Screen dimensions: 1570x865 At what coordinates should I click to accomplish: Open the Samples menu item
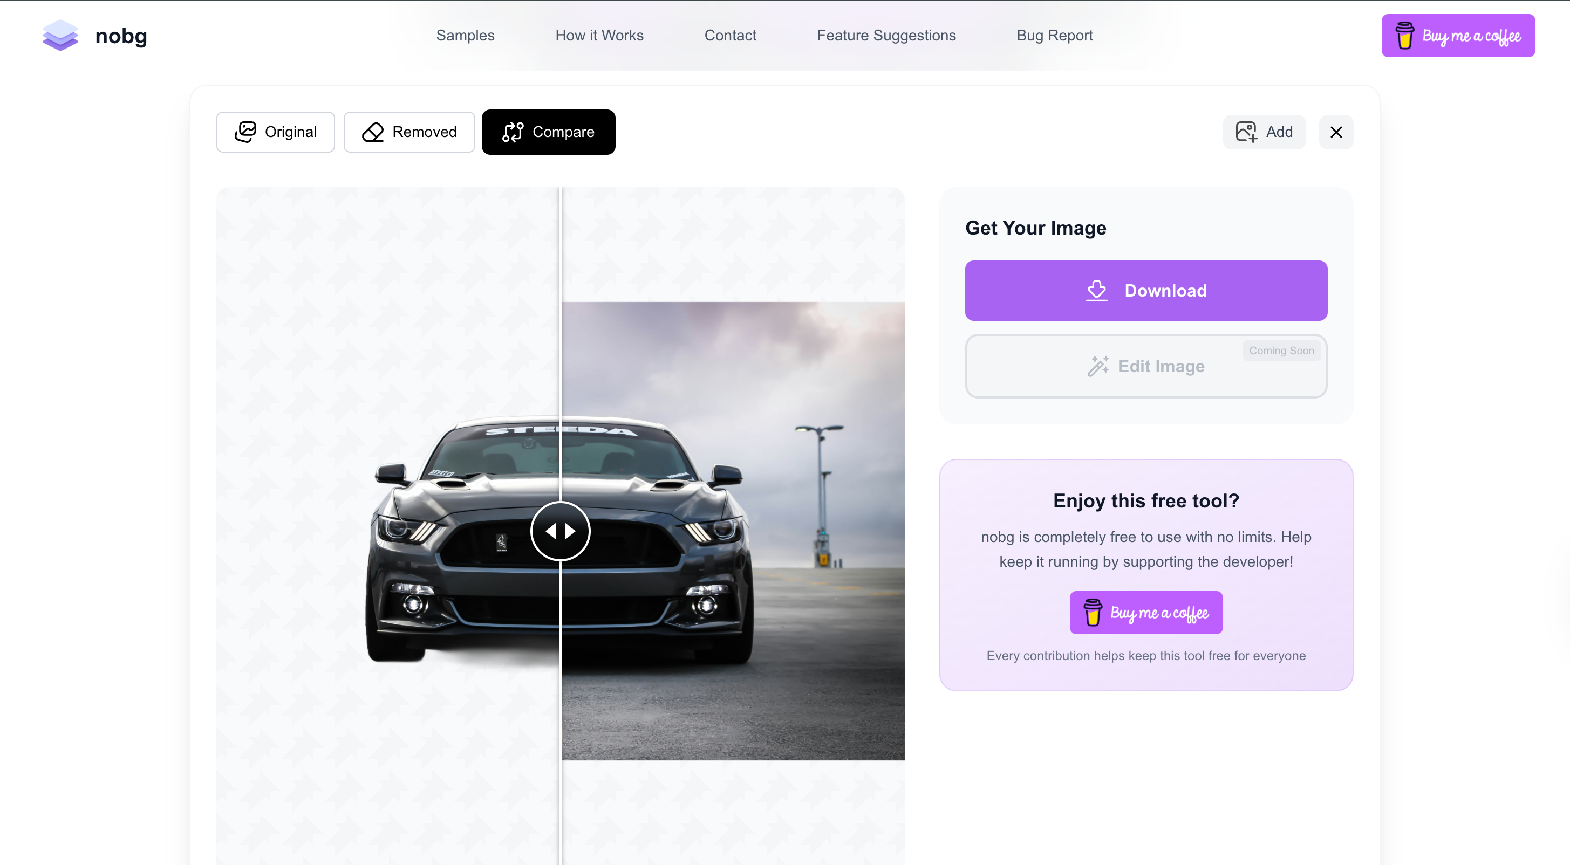pyautogui.click(x=465, y=36)
